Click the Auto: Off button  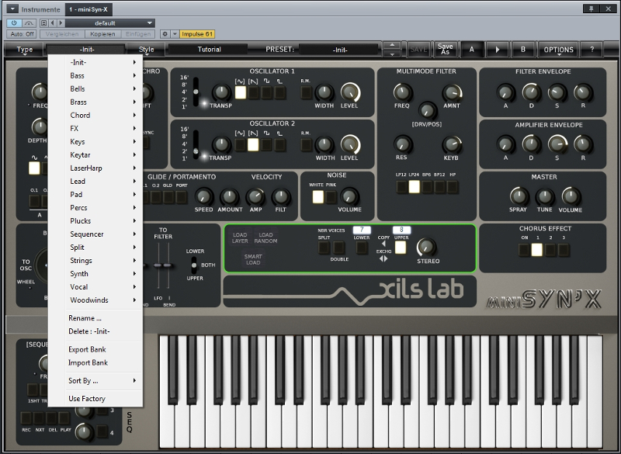(x=22, y=34)
